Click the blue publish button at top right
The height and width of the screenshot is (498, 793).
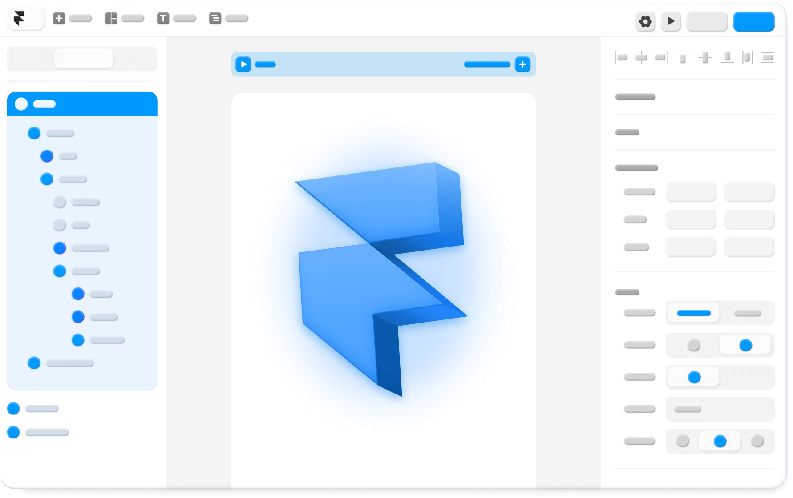coord(754,21)
